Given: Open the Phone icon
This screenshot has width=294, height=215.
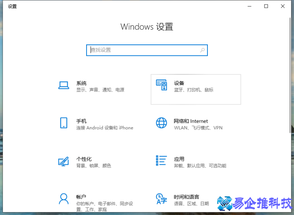Looking at the screenshot, I should 64,123.
